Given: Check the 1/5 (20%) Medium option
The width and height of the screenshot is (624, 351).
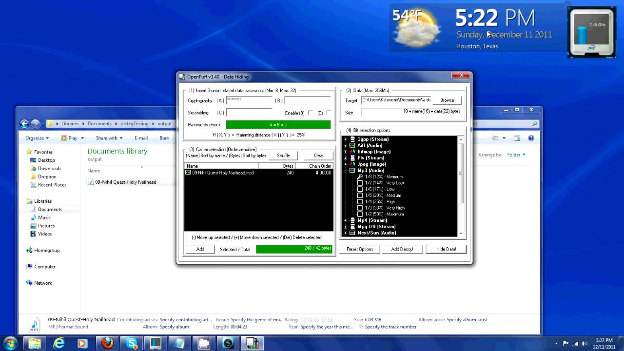Looking at the screenshot, I should click(x=360, y=195).
